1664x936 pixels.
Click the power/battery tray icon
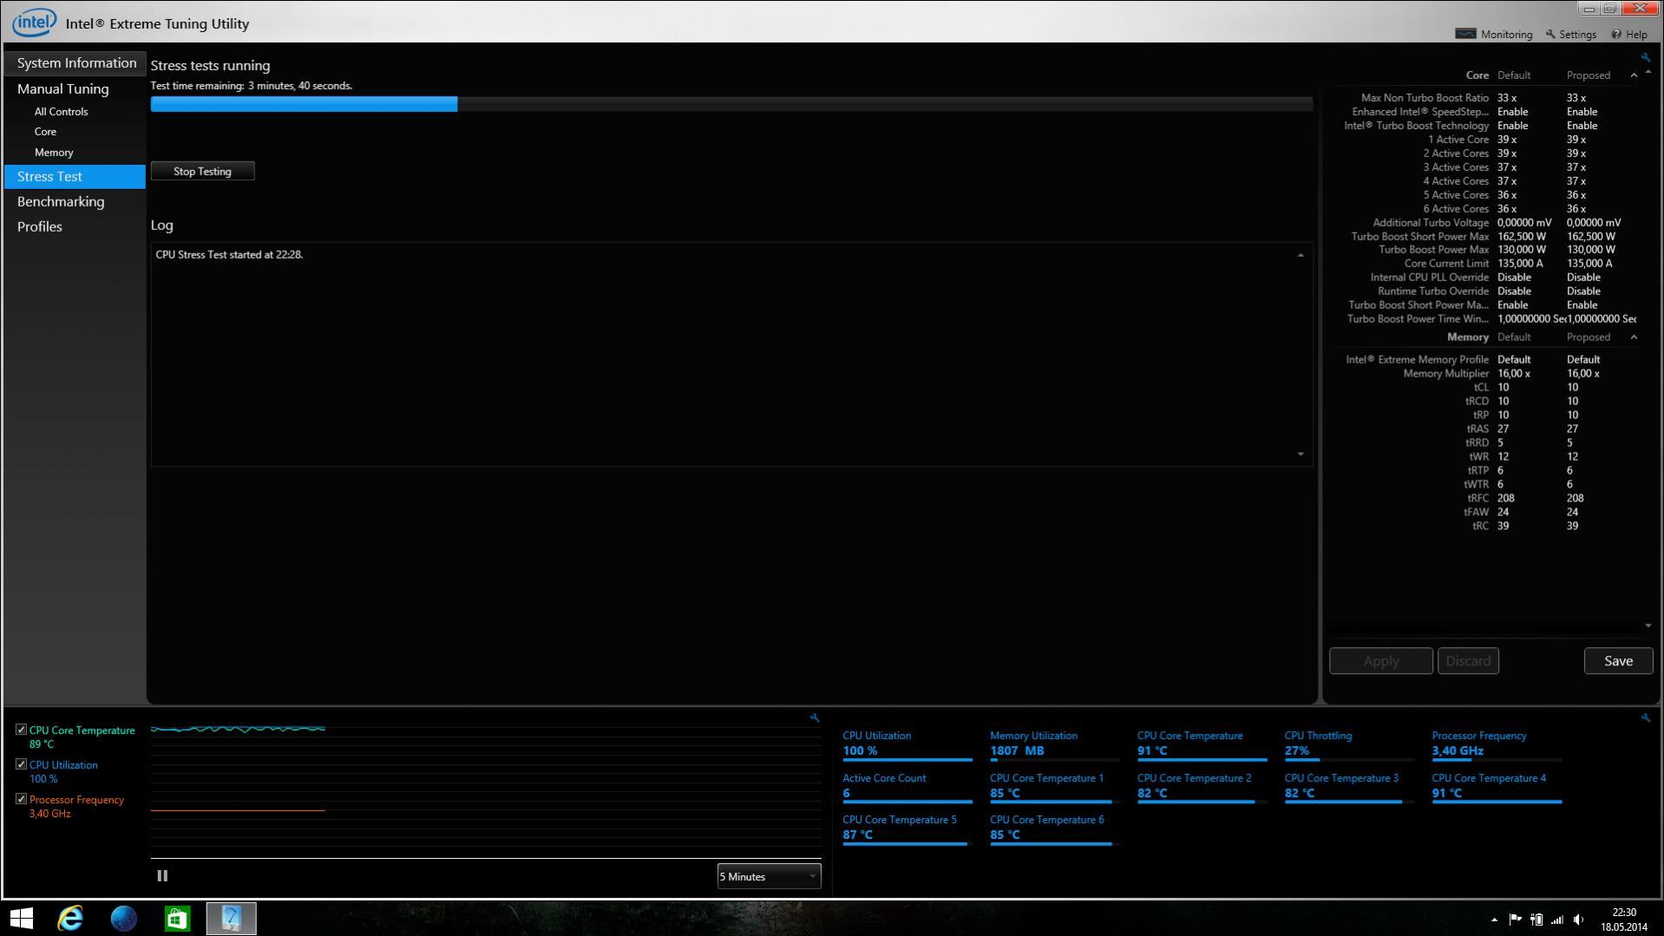pyautogui.click(x=1536, y=919)
